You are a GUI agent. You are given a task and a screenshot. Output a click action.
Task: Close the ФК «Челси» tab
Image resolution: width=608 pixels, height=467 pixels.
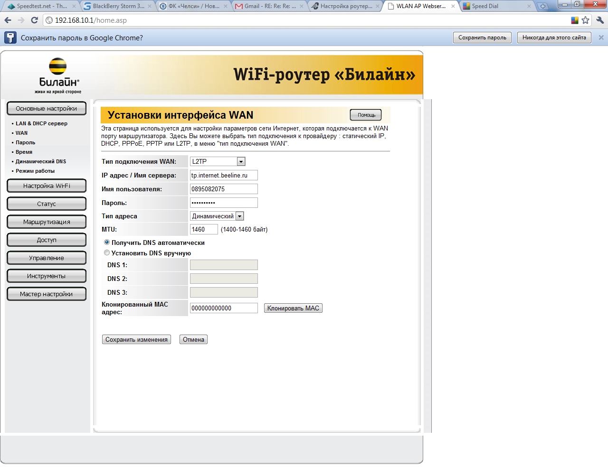pyautogui.click(x=226, y=6)
